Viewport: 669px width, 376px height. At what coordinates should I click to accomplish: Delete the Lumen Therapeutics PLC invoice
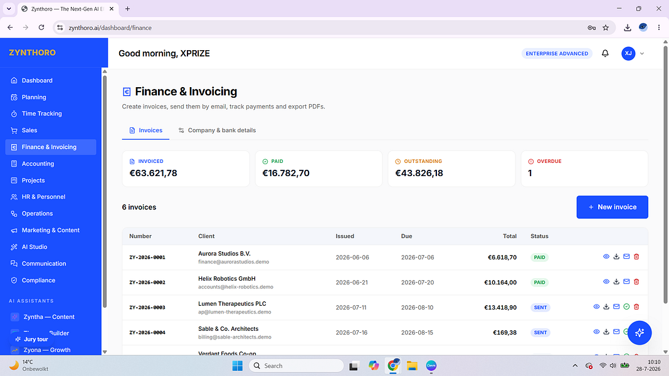tap(636, 307)
